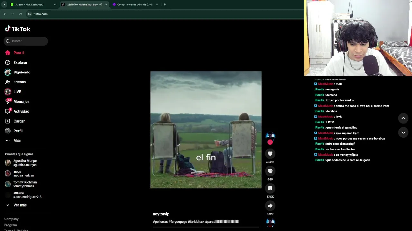
Task: Click Cuentas que sigues heading
Action: click(19, 154)
